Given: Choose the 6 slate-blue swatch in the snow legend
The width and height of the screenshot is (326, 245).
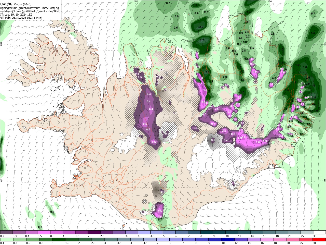Looking at the screenshot, I should click(x=181, y=232).
